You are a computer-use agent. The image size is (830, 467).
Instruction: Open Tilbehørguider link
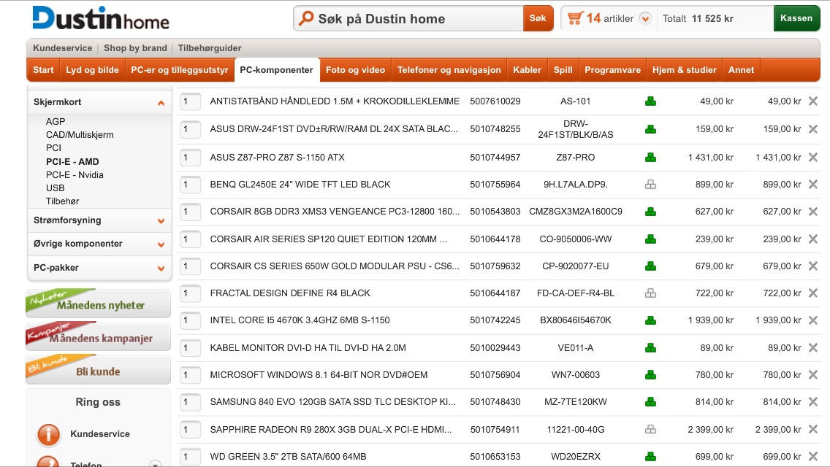point(210,48)
